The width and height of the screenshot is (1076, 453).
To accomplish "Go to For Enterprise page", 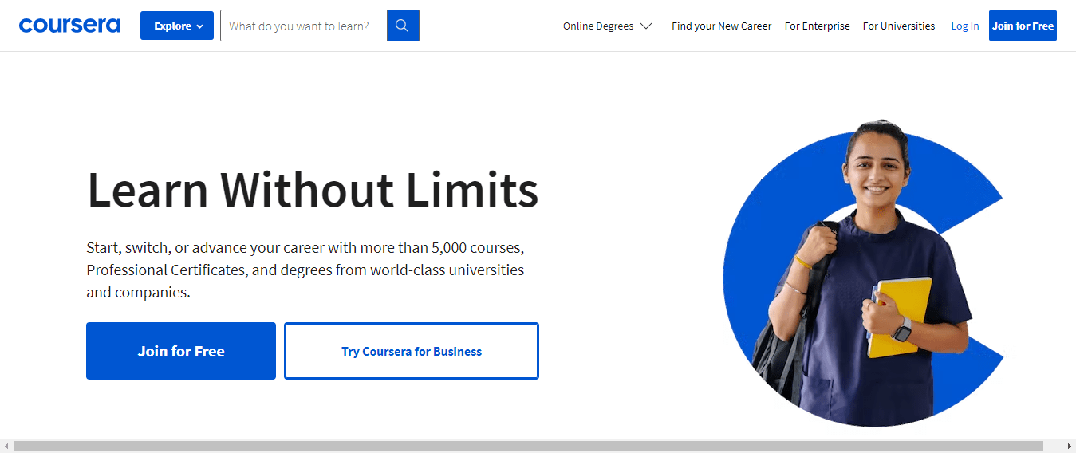I will point(818,26).
